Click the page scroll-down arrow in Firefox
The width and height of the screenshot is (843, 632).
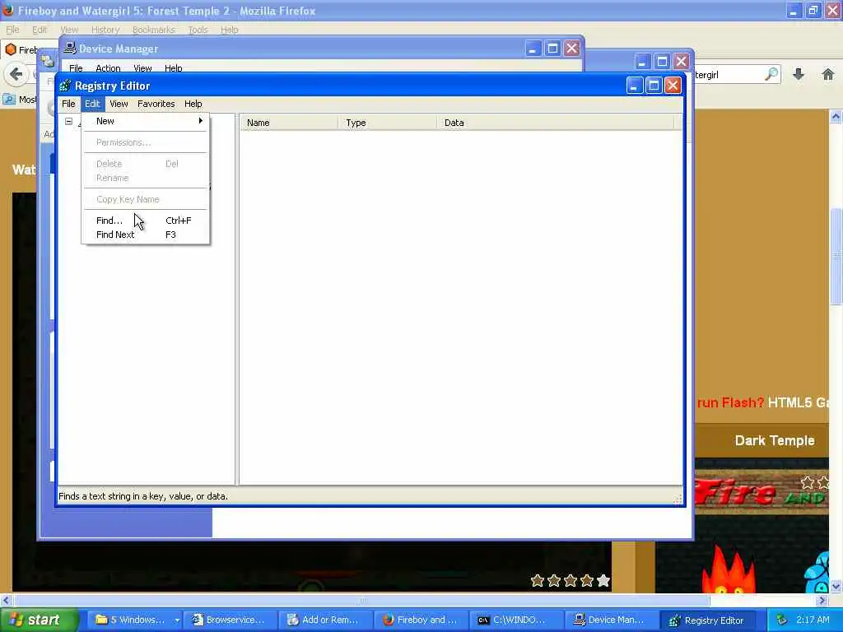click(x=836, y=586)
